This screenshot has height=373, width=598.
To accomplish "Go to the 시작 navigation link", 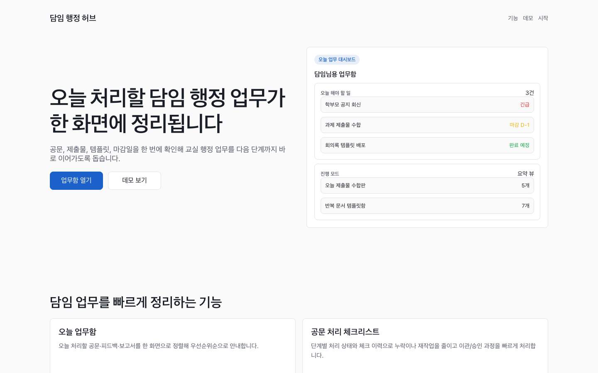I will (x=543, y=18).
